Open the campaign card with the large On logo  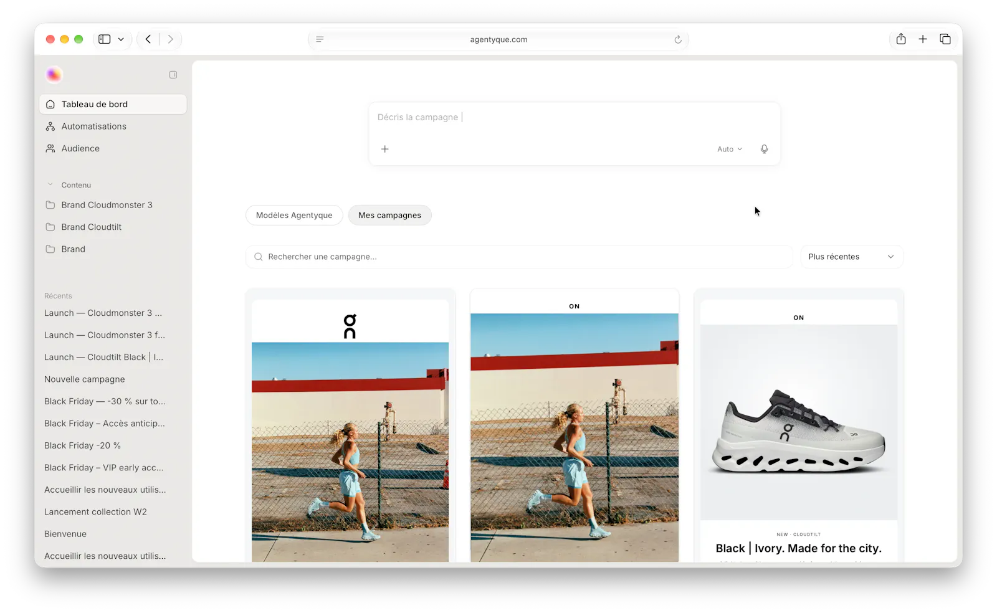point(350,425)
